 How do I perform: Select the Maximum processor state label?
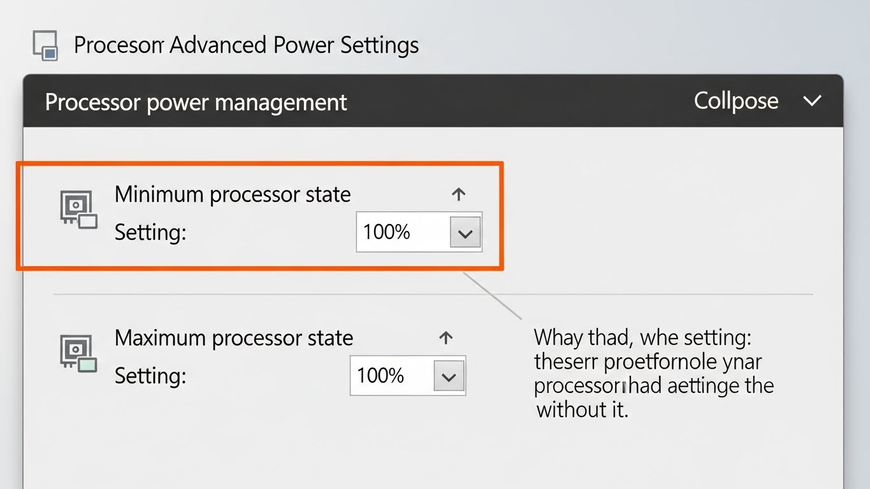coord(234,338)
